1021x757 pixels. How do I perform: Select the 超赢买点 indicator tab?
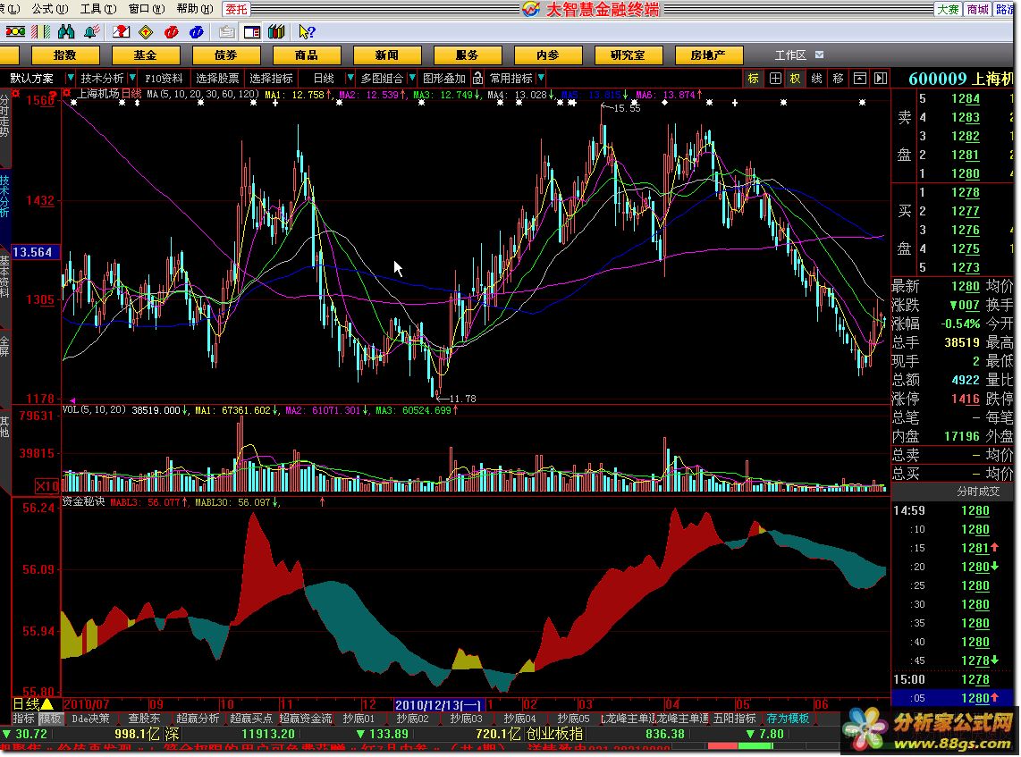point(251,718)
